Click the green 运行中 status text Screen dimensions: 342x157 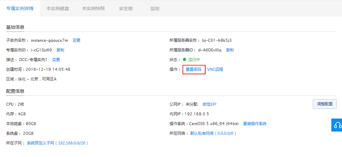coord(194,60)
